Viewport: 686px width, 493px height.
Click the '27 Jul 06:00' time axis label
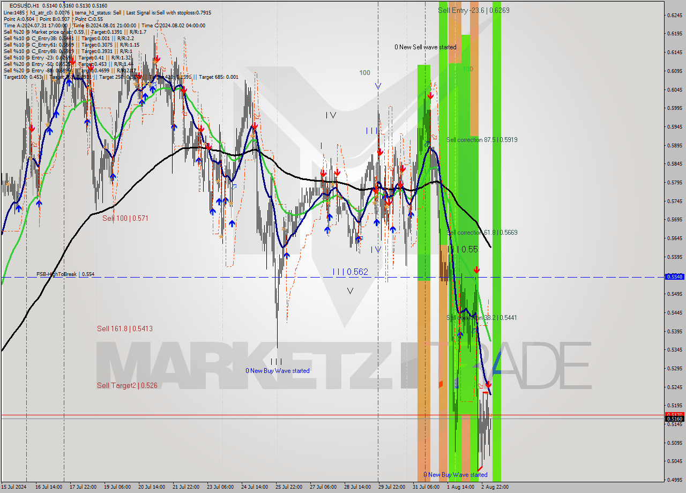[323, 487]
